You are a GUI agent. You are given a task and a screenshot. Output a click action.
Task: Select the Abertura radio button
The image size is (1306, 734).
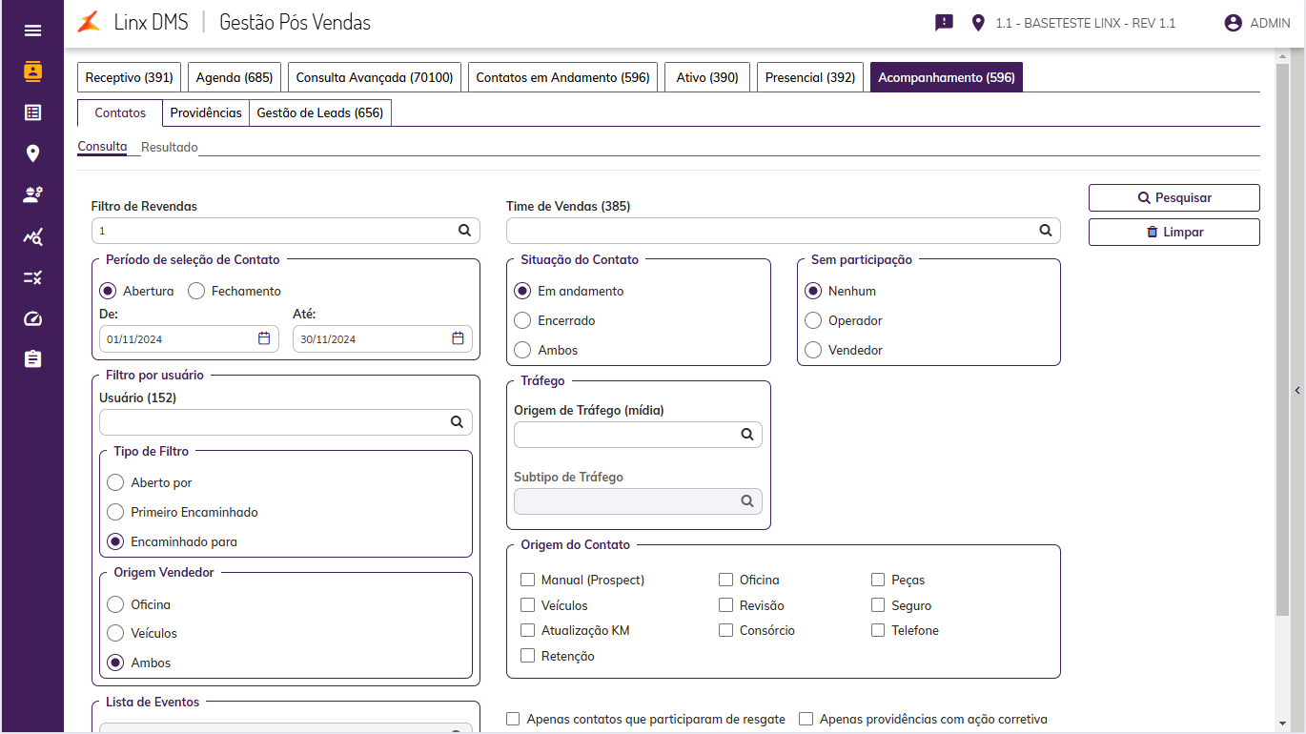(x=108, y=291)
